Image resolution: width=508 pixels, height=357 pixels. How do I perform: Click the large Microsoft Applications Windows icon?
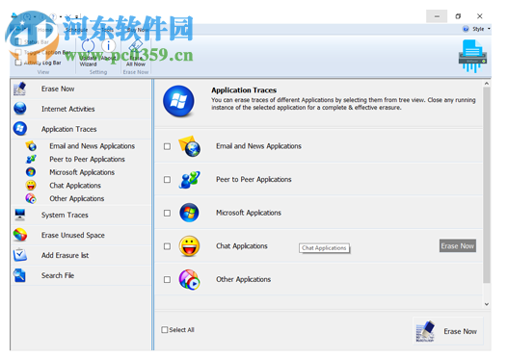pyautogui.click(x=190, y=213)
